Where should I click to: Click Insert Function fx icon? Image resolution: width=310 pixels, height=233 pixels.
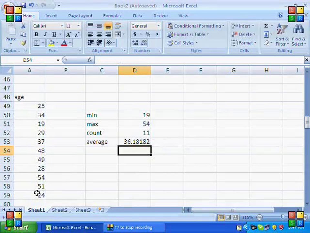click(x=90, y=60)
